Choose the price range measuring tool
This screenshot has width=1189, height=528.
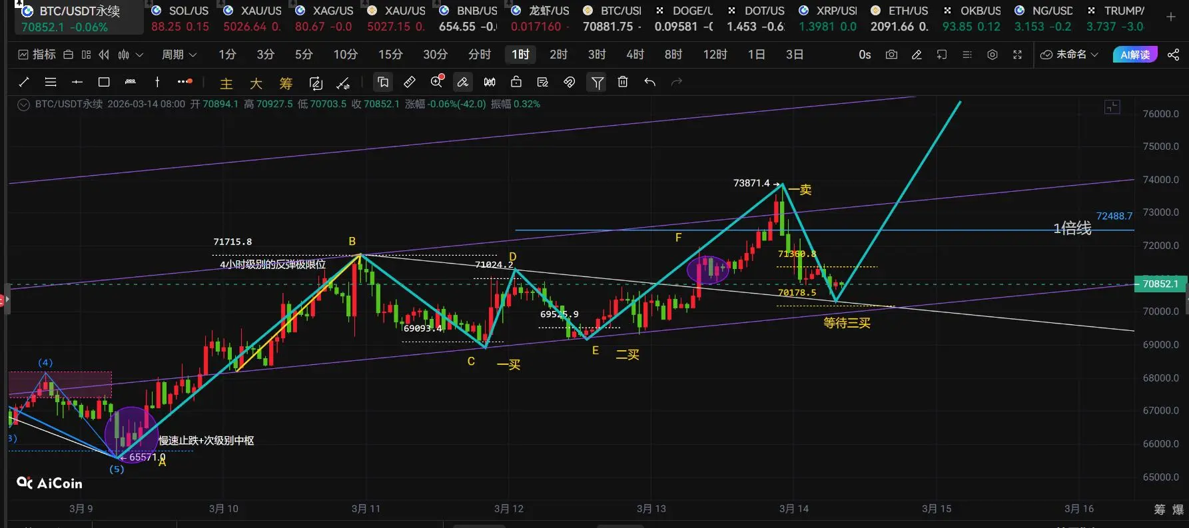click(x=131, y=82)
